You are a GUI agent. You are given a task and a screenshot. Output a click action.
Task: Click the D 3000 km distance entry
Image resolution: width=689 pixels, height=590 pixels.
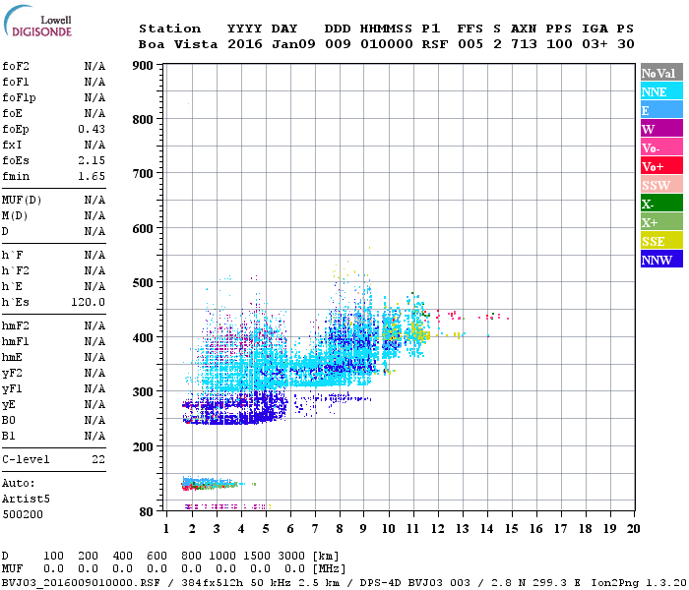(291, 556)
